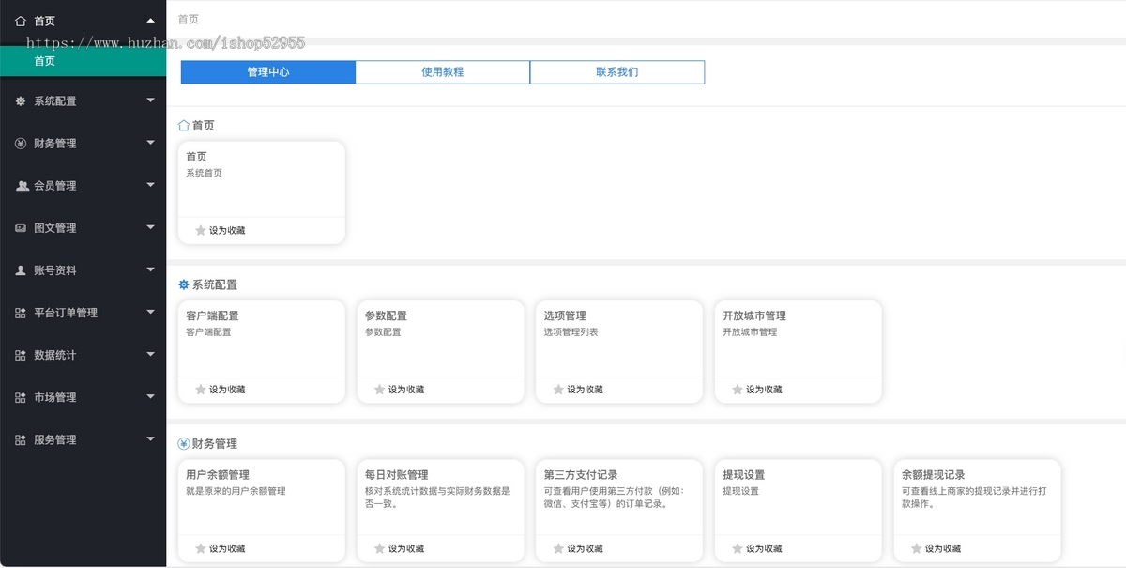The image size is (1126, 568).
Task: Click the 选项管理列表 description text
Action: [x=571, y=331]
